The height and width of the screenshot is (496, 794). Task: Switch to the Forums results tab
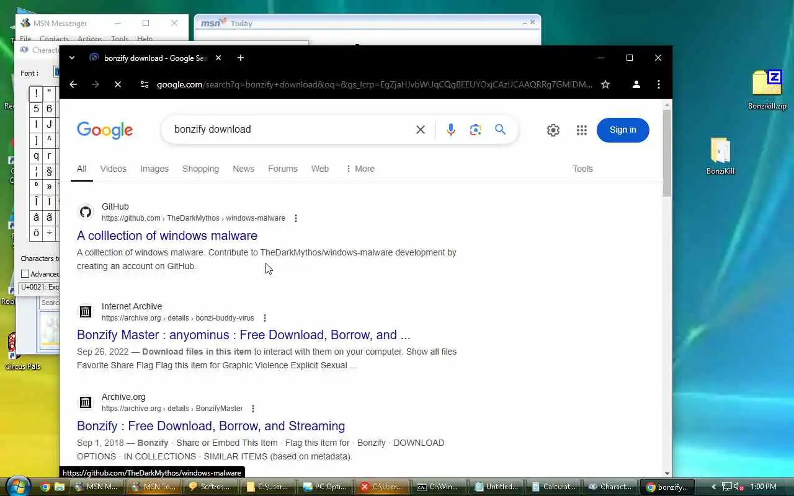[283, 169]
